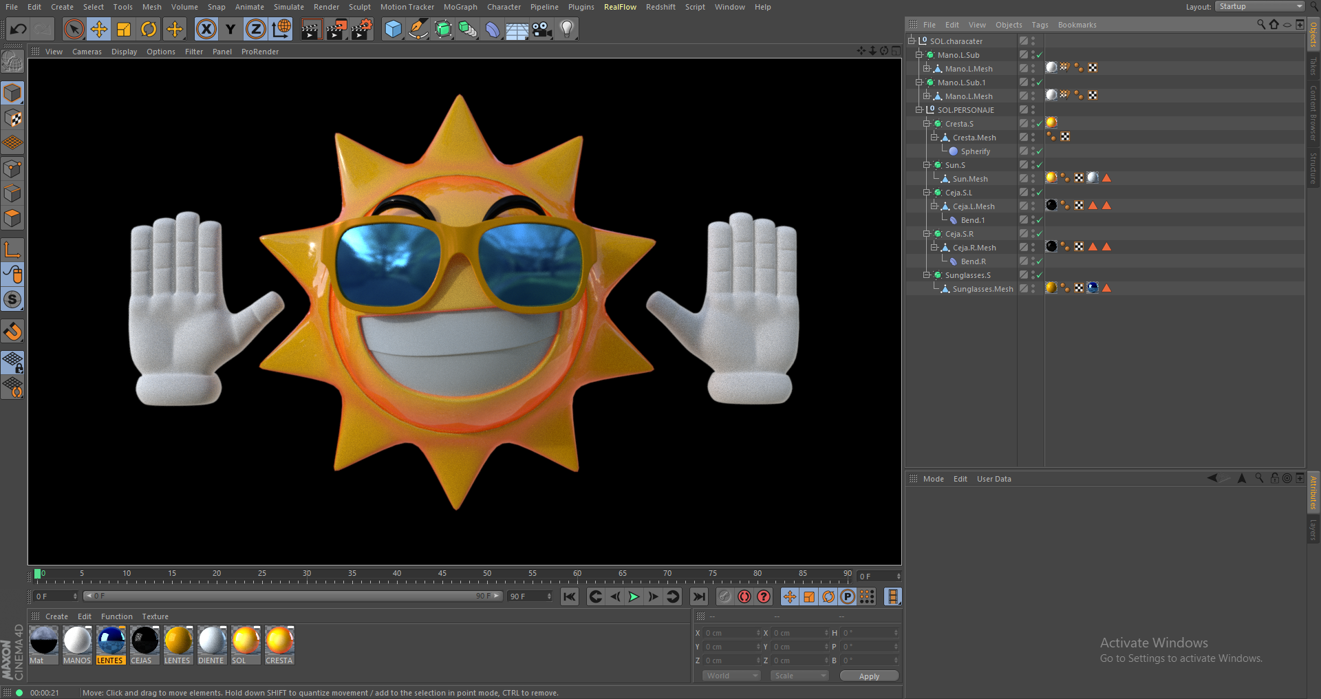Select the Scale tool
1321x699 pixels.
(124, 29)
